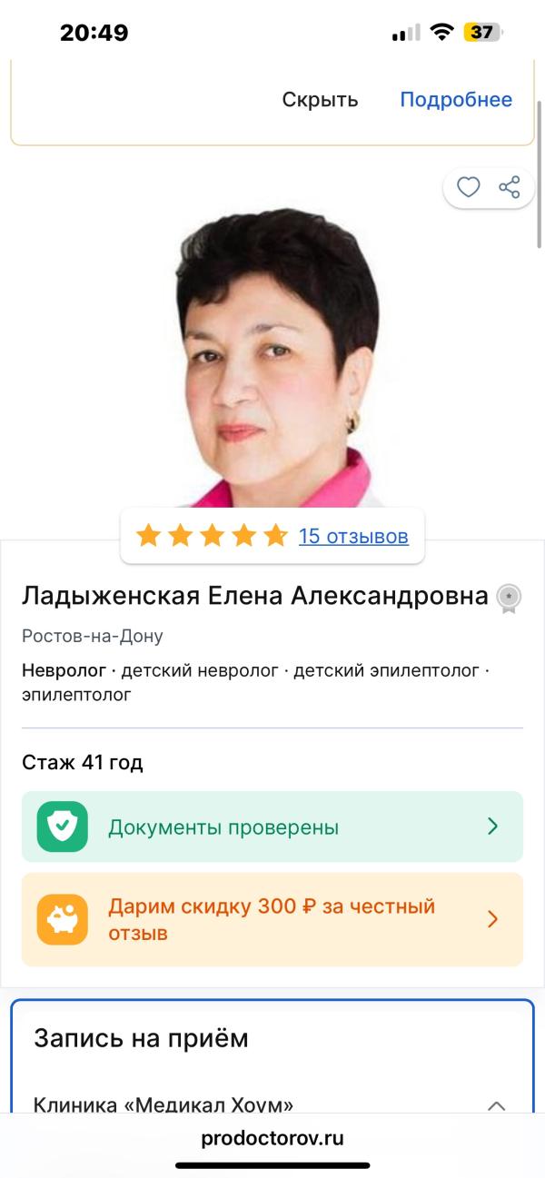Tap the prodoctorov.ru address bar
This screenshot has height=1178, width=545.
[272, 1138]
